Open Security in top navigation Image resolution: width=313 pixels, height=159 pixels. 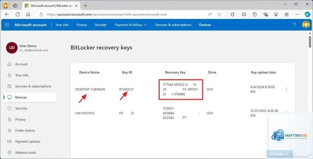(x=100, y=25)
